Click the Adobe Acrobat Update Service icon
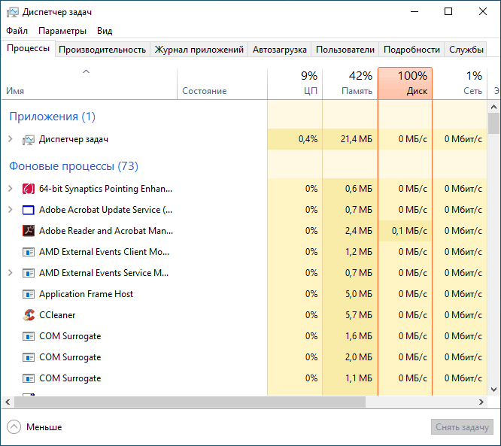The height and width of the screenshot is (446, 501). click(x=29, y=210)
